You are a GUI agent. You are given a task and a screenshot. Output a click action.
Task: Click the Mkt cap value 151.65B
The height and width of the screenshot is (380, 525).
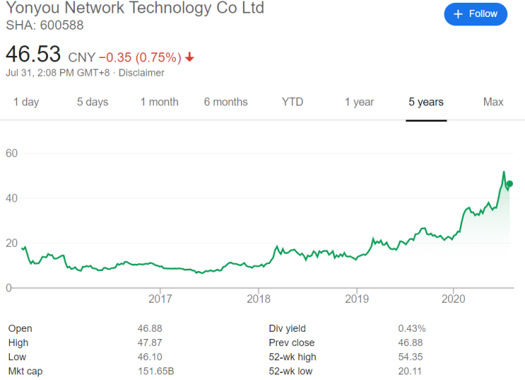[x=155, y=371]
